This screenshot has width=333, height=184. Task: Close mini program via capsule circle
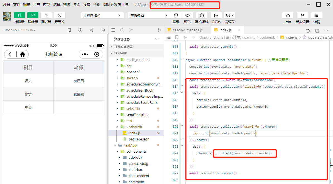[97, 54]
